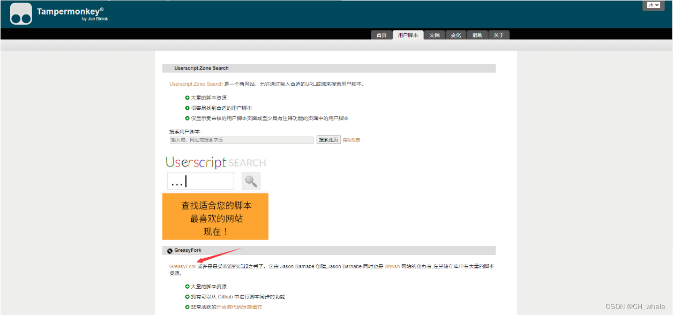Open the zh language selector
The height and width of the screenshot is (315, 673).
click(653, 5)
